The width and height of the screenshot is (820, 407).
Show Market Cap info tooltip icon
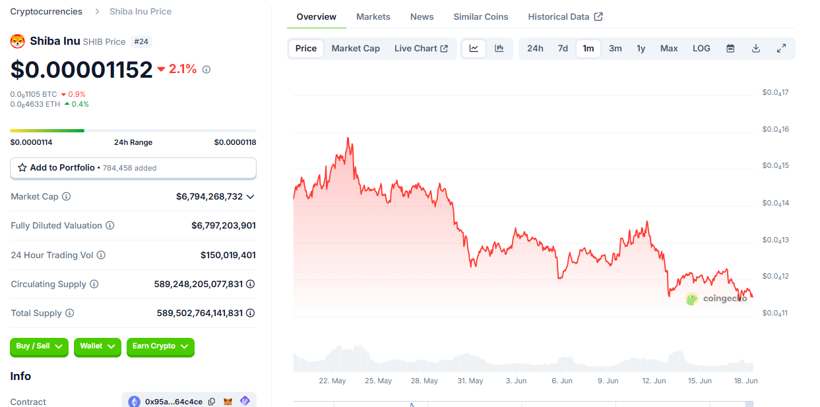tap(66, 196)
